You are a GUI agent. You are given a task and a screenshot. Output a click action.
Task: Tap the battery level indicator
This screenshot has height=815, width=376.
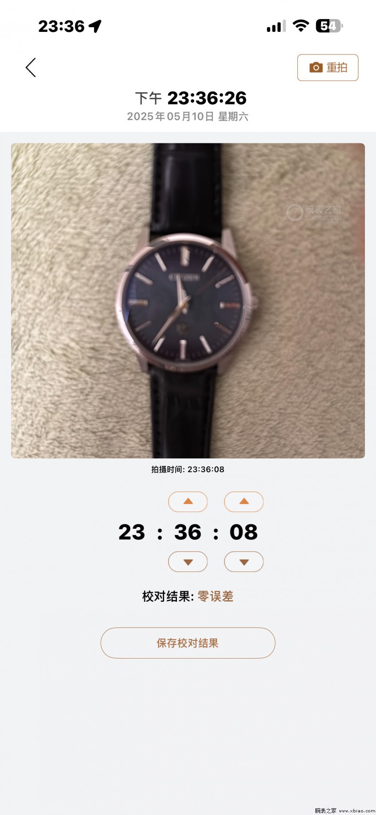click(x=329, y=26)
